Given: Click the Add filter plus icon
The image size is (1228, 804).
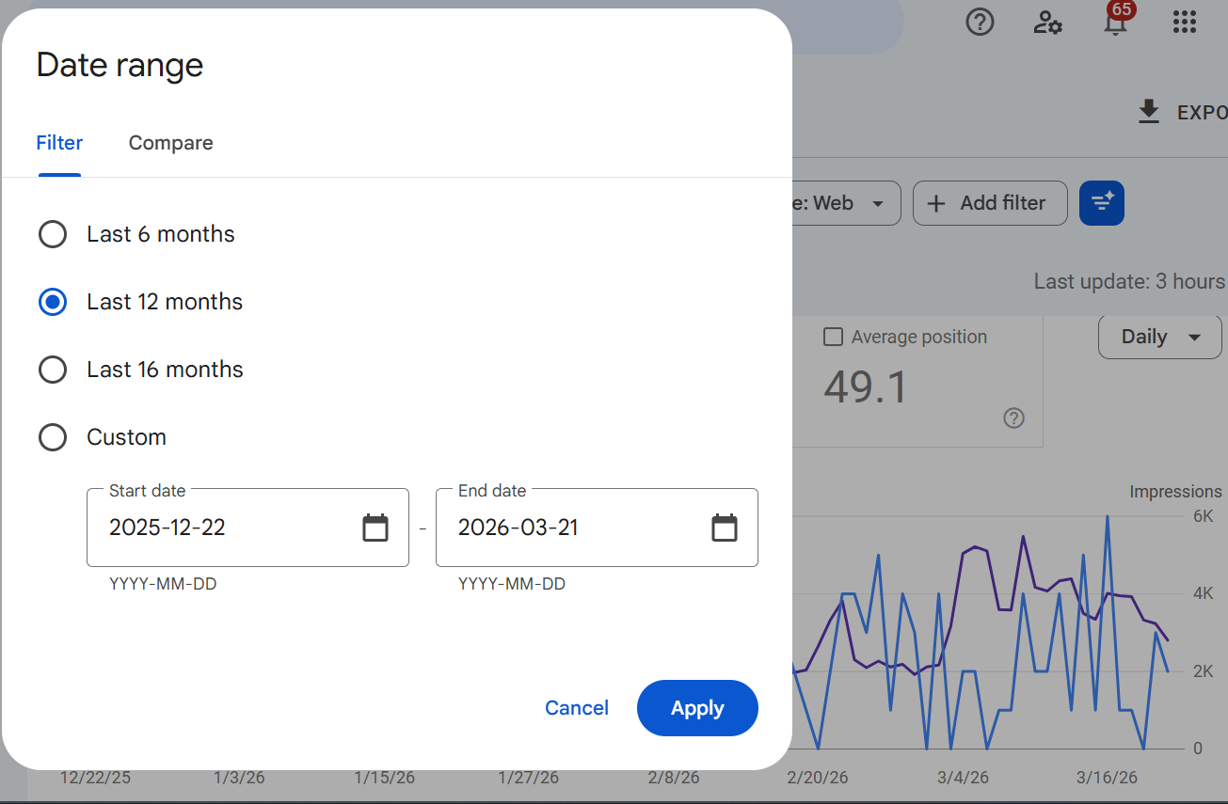Looking at the screenshot, I should tap(936, 203).
